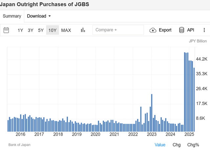Switch chart to Chg view
Screen dimensions: 210x153
(x=177, y=145)
